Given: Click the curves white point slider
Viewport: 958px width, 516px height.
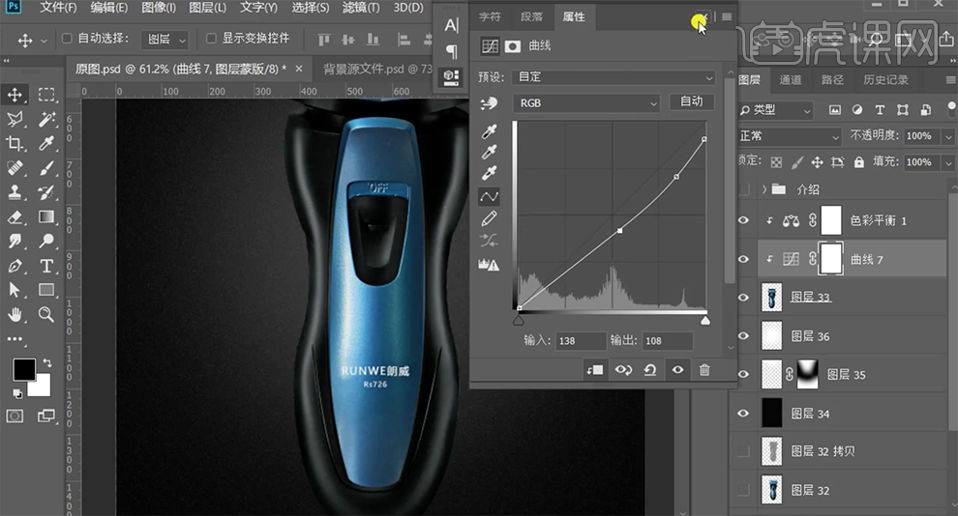Looking at the screenshot, I should [x=705, y=320].
